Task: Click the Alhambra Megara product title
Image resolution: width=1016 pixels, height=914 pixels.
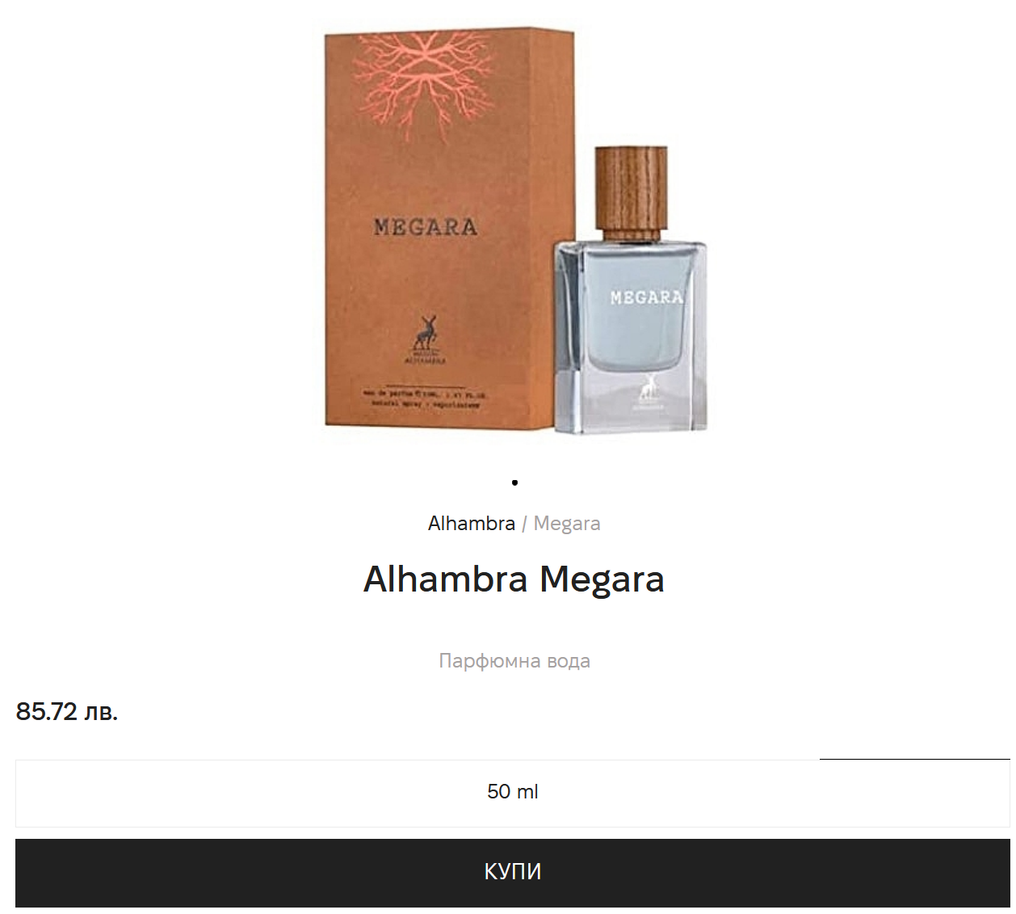Action: [514, 579]
